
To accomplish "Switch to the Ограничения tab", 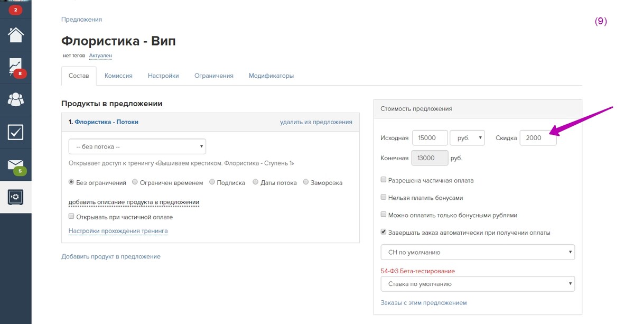I will (x=213, y=76).
